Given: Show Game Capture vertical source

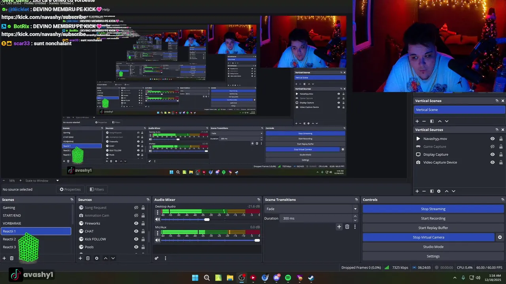Looking at the screenshot, I should tap(493, 147).
